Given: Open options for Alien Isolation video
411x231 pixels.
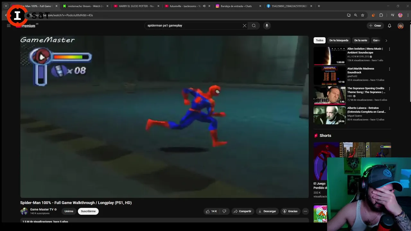Looking at the screenshot, I should click(389, 49).
